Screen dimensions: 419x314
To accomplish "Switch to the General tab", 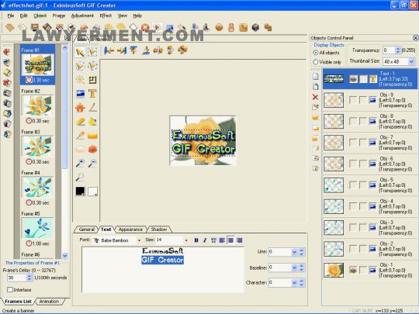I will (87, 229).
